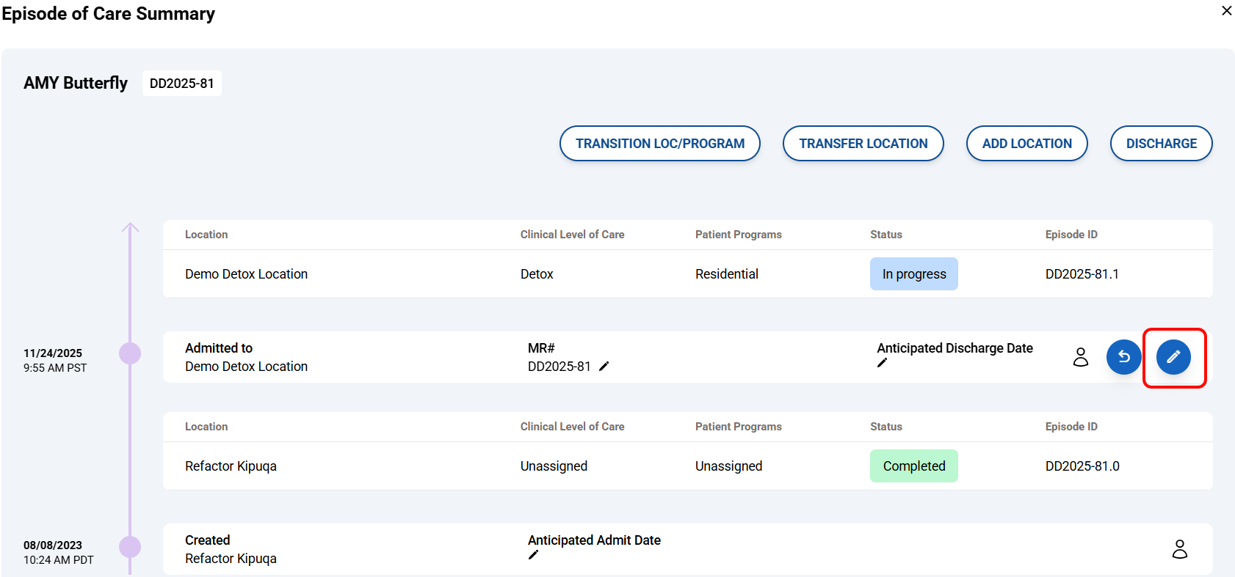This screenshot has width=1235, height=577.
Task: Click the Add Location button
Action: click(x=1026, y=144)
